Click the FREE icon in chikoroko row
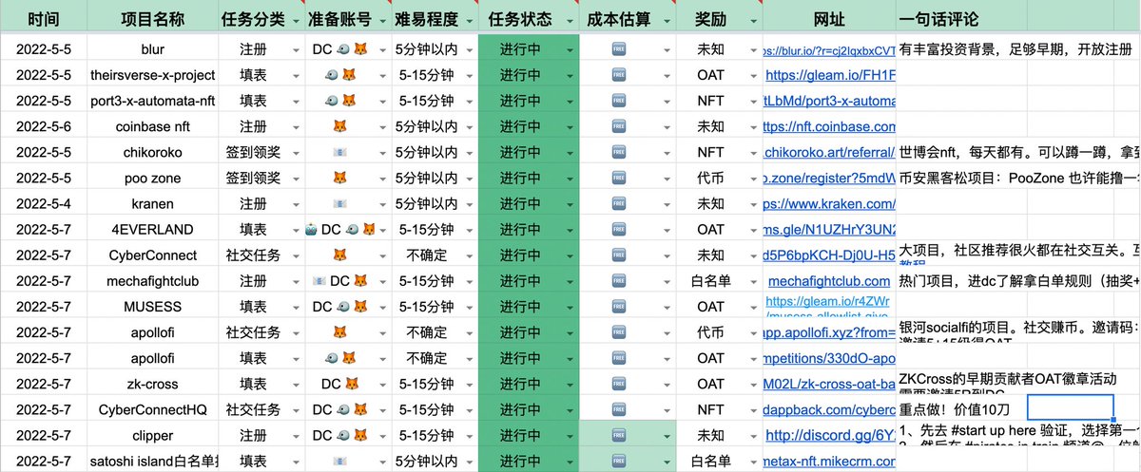 619,152
